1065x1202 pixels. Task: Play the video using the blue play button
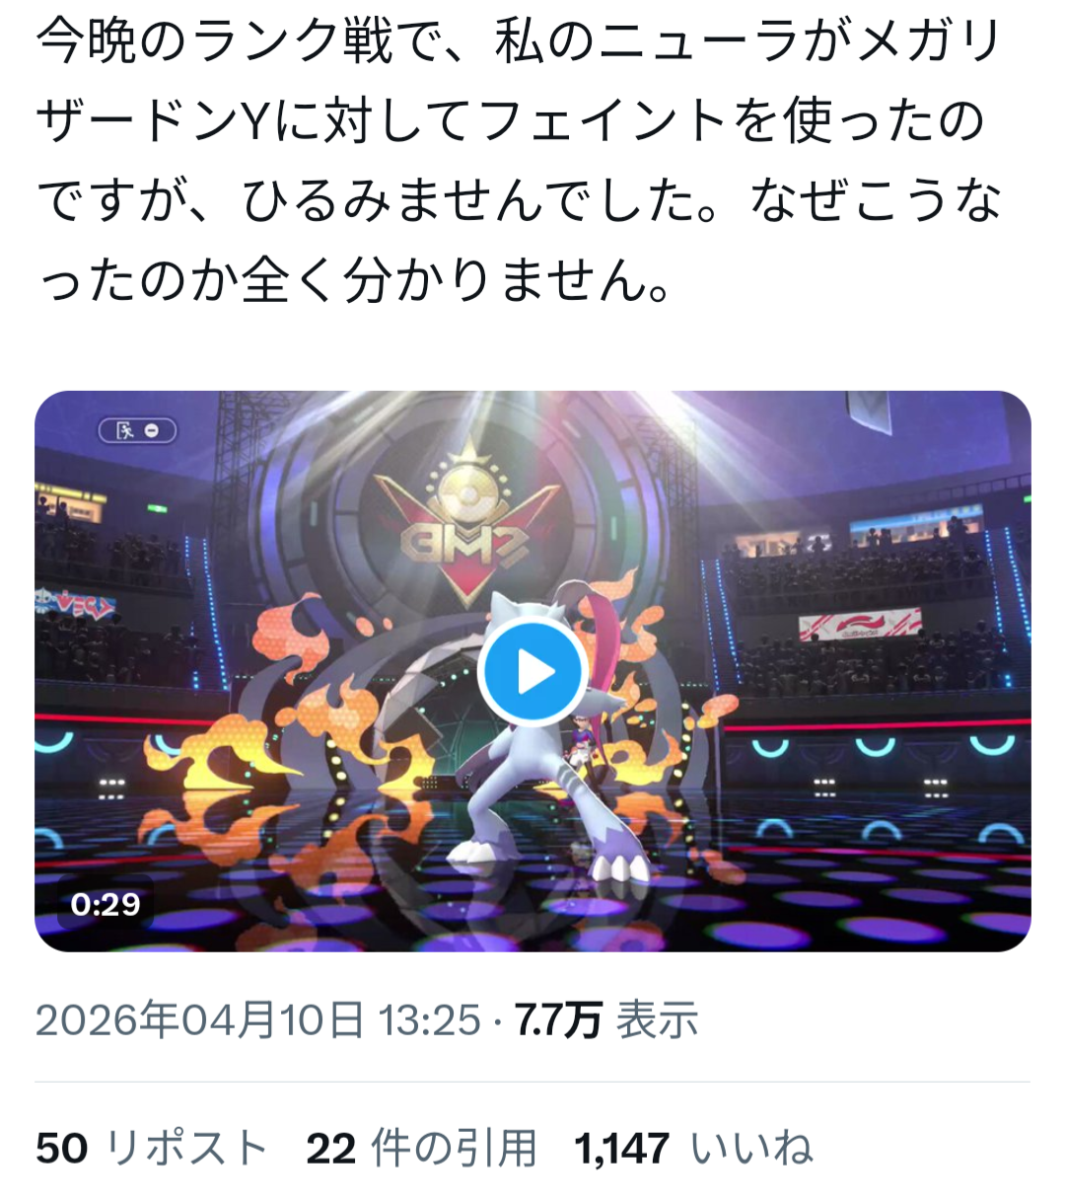point(532,672)
